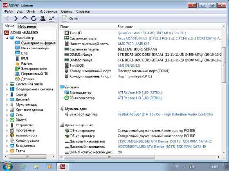Open the AMI (03/26/12) BIOS link
This screenshot has height=171, width=229.
click(x=129, y=66)
